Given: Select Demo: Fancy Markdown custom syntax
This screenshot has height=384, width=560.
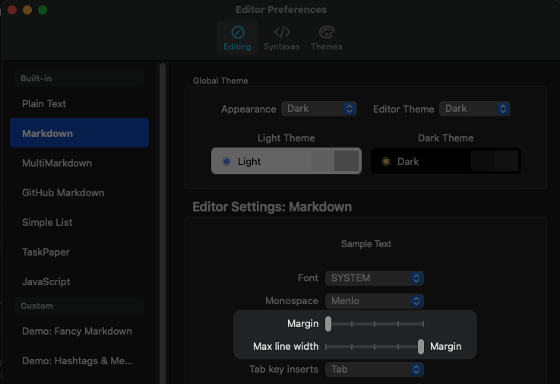Looking at the screenshot, I should (79, 331).
